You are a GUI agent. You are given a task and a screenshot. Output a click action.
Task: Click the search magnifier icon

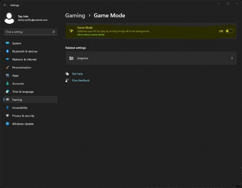[x=54, y=32]
